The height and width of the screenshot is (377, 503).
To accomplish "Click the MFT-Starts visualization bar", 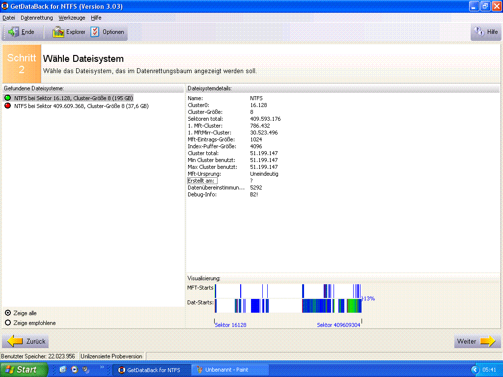I will click(x=288, y=291).
